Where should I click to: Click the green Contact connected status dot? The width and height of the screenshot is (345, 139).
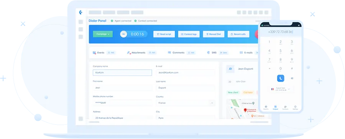pyautogui.click(x=135, y=21)
